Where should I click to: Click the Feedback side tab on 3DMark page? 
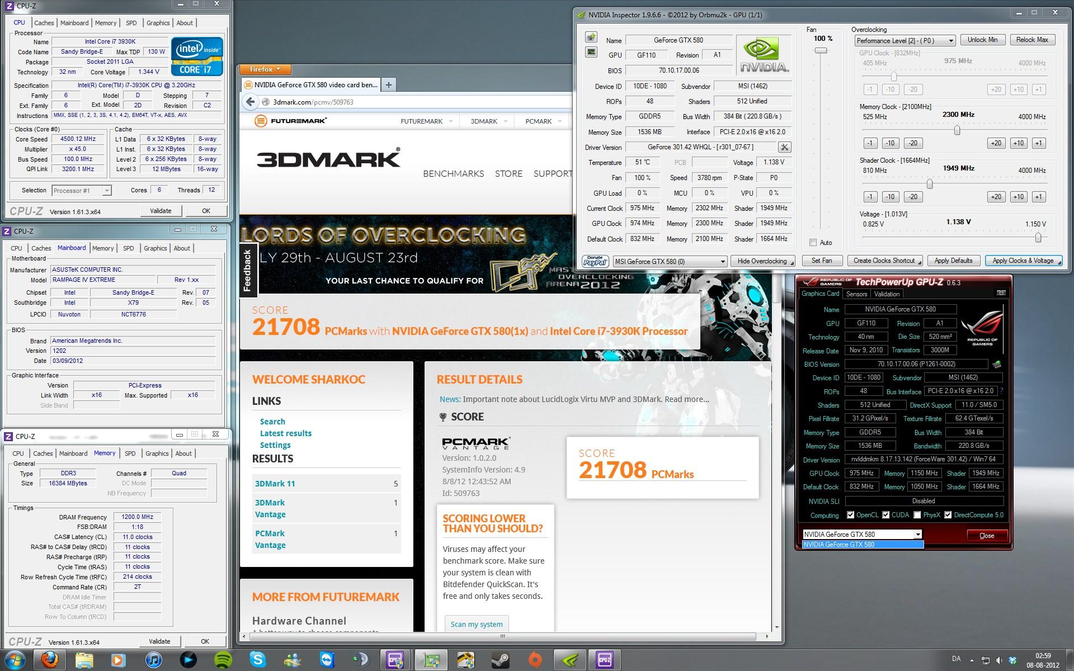(x=248, y=271)
